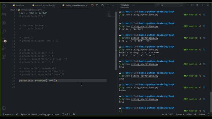Select the Python 3.8.2 interpreter in status bar
212x119 pixels.
[40, 114]
